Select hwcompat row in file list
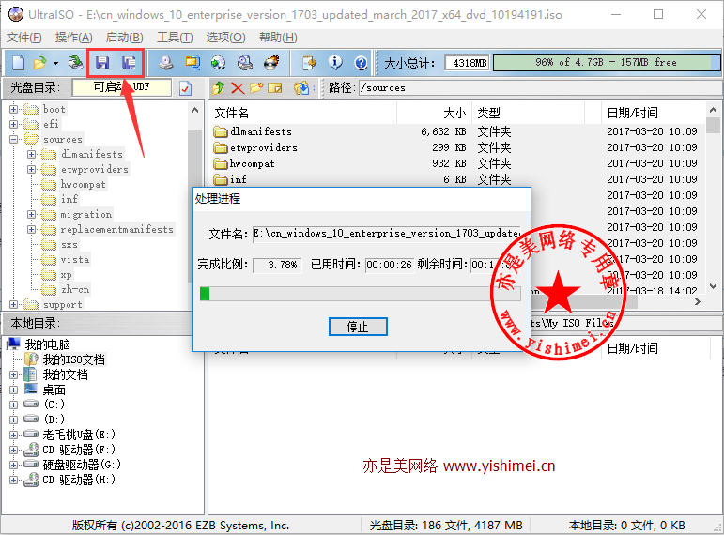 pyautogui.click(x=454, y=163)
